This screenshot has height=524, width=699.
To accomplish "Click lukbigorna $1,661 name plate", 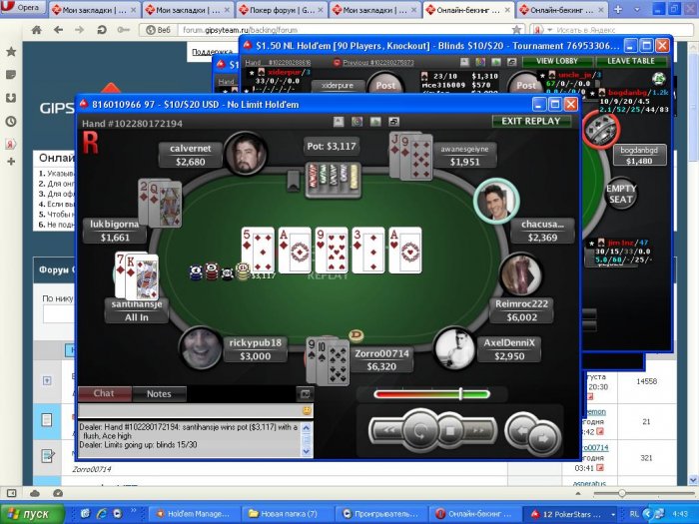I will pyautogui.click(x=115, y=231).
